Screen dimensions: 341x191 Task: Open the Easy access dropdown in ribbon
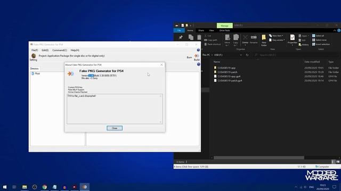[277, 40]
